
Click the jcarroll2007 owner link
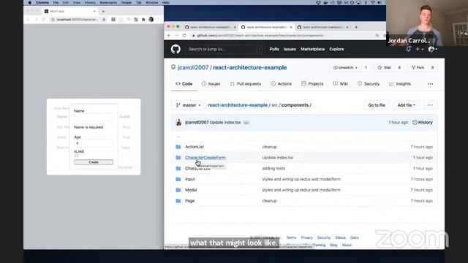[x=193, y=67]
